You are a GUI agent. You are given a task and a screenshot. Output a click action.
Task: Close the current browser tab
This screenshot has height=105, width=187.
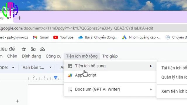pyautogui.click(x=8, y=18)
